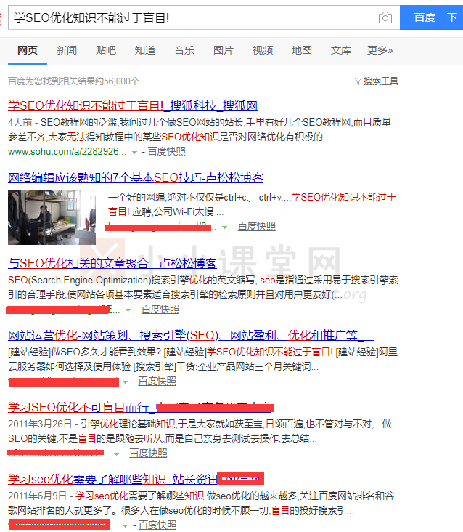The image size is (463, 532).
Task: Expand dropdown arrow in 7个基本SEO技巧 result
Action: 224,227
